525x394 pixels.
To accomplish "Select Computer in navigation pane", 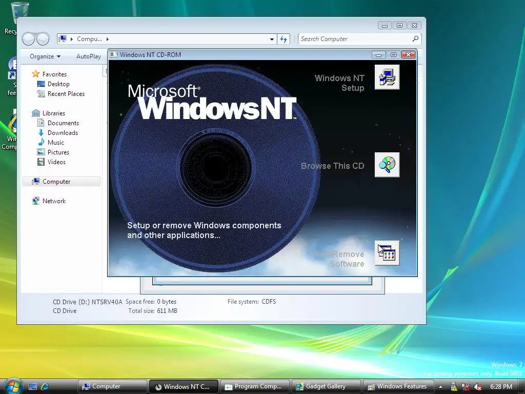I will coord(62,181).
